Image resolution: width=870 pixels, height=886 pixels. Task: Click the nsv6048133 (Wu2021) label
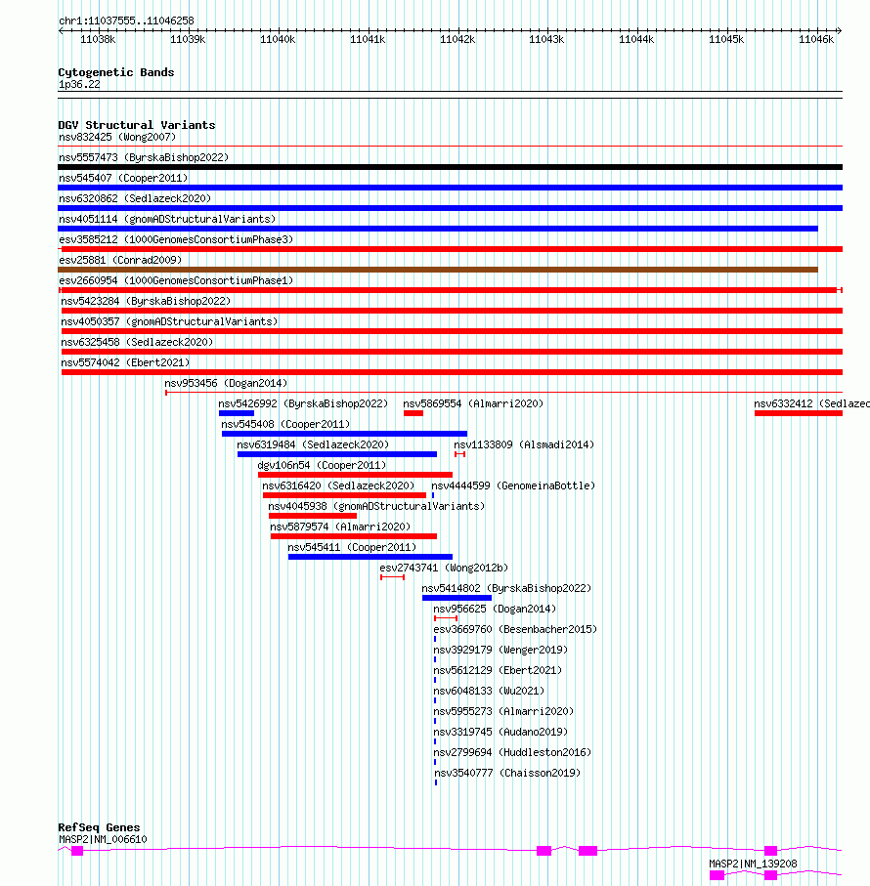click(489, 691)
